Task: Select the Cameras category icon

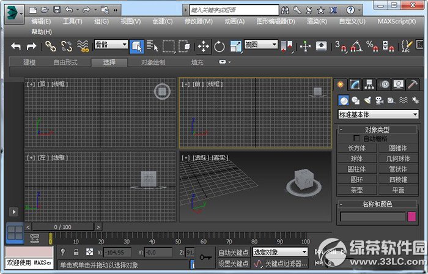Action: coord(380,100)
